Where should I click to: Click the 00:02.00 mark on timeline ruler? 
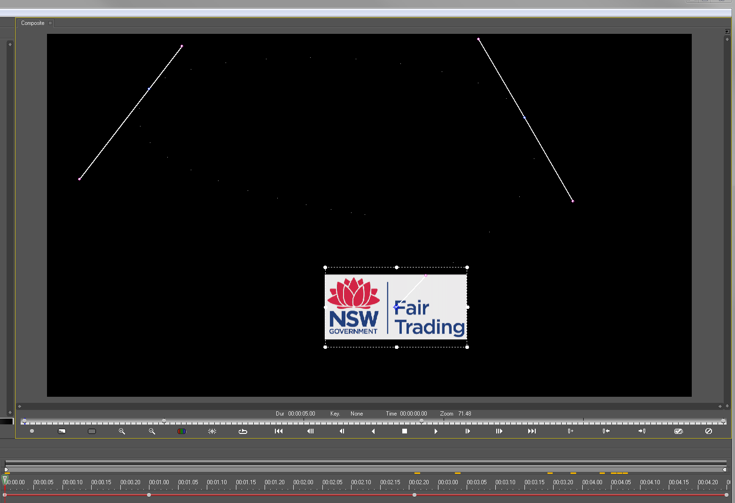pos(303,482)
